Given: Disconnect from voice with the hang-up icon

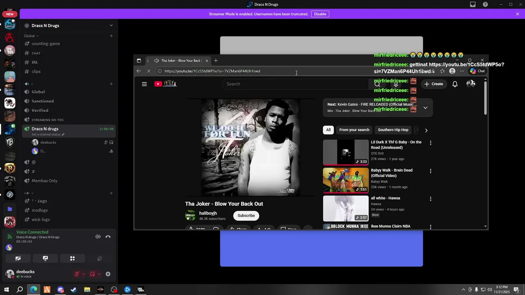Looking at the screenshot, I should [108, 236].
